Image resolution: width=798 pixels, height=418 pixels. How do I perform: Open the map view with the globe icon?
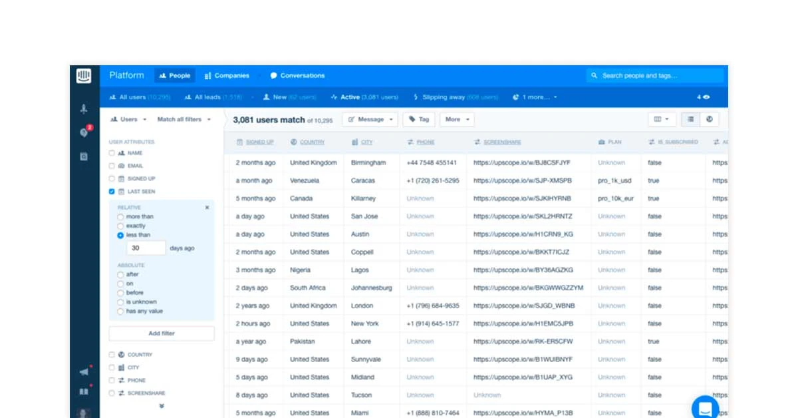click(710, 118)
